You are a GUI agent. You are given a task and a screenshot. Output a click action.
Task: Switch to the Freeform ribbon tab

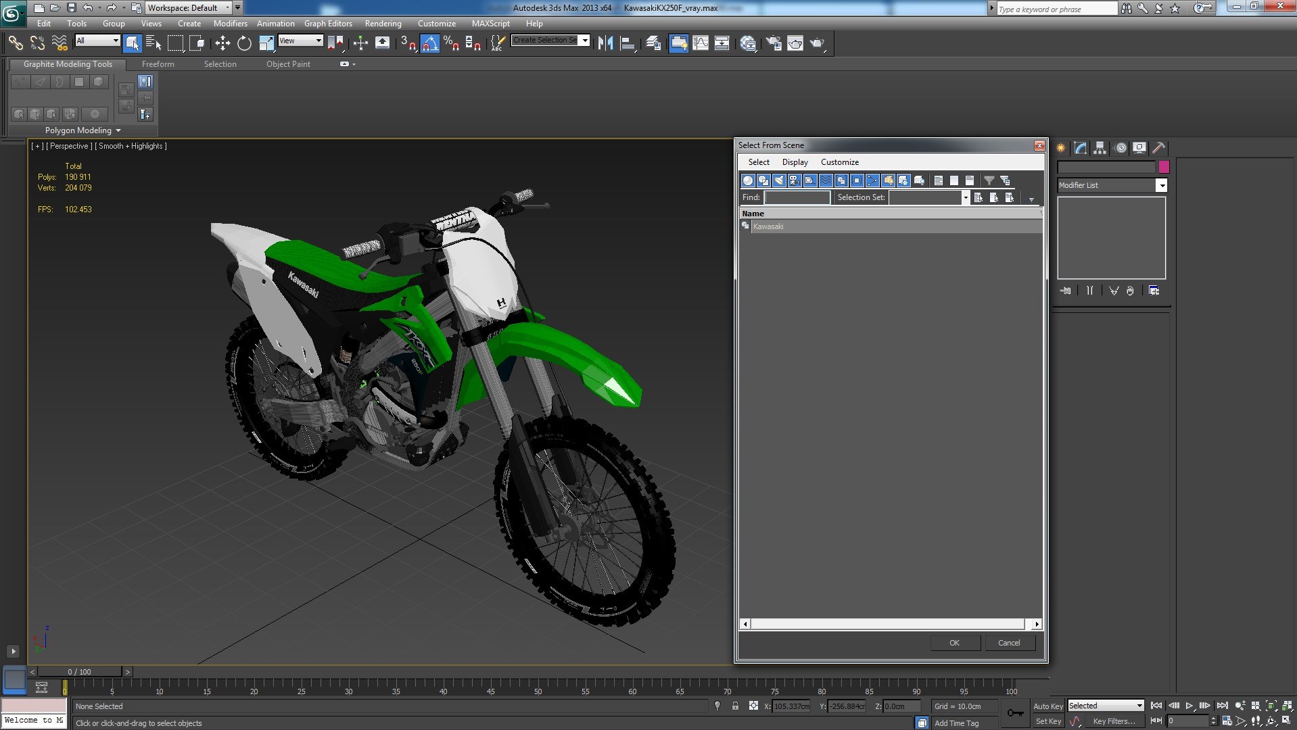pos(158,64)
